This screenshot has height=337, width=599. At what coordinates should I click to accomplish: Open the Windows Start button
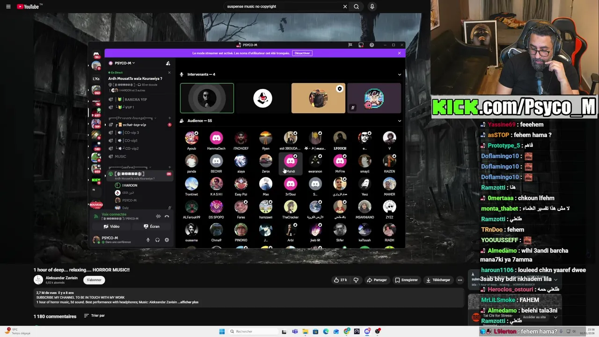tap(222, 331)
